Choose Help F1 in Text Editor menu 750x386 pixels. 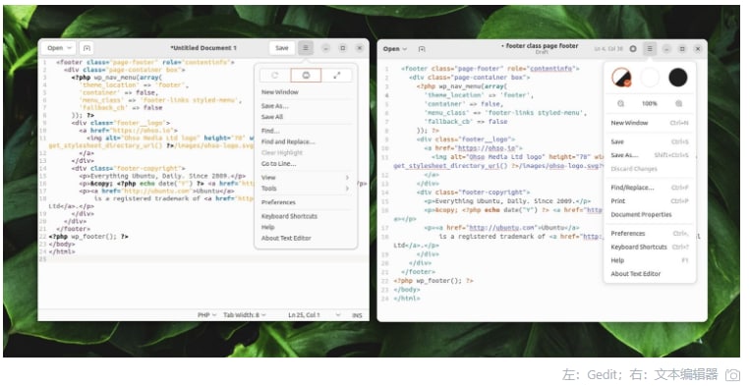(649, 260)
